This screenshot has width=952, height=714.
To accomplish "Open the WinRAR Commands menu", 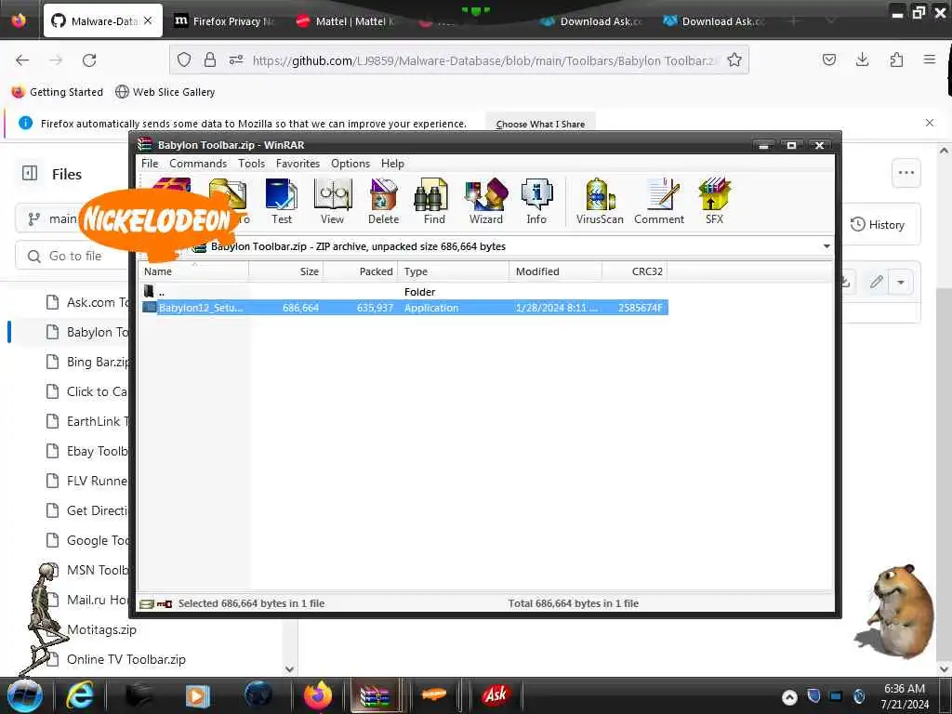I will pyautogui.click(x=198, y=164).
